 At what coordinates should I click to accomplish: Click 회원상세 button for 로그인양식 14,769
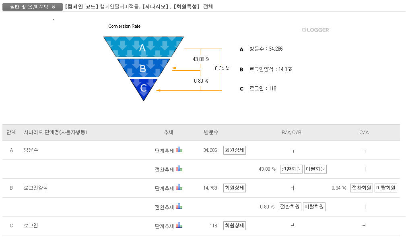235,188
